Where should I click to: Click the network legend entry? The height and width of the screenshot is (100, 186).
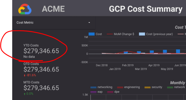[176, 87]
